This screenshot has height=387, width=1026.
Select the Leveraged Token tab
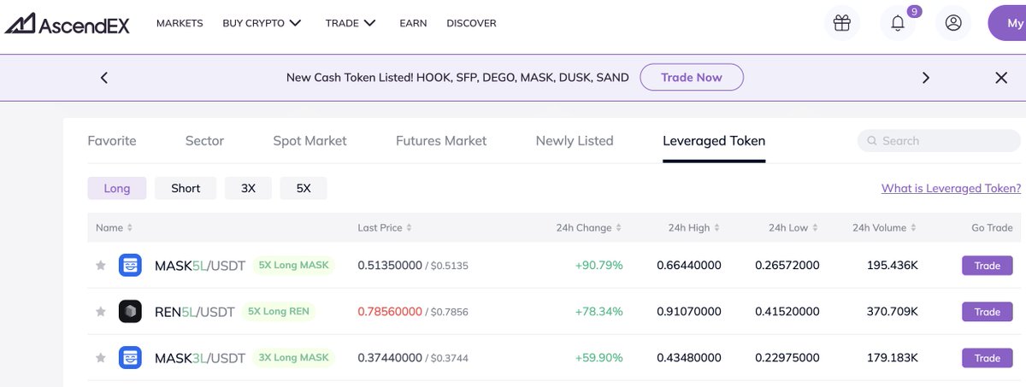coord(714,141)
